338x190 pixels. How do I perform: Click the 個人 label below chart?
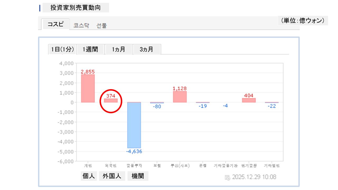[89, 176]
